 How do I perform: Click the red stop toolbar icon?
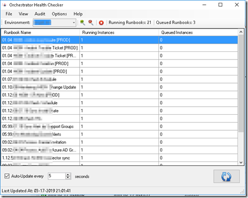101,22
